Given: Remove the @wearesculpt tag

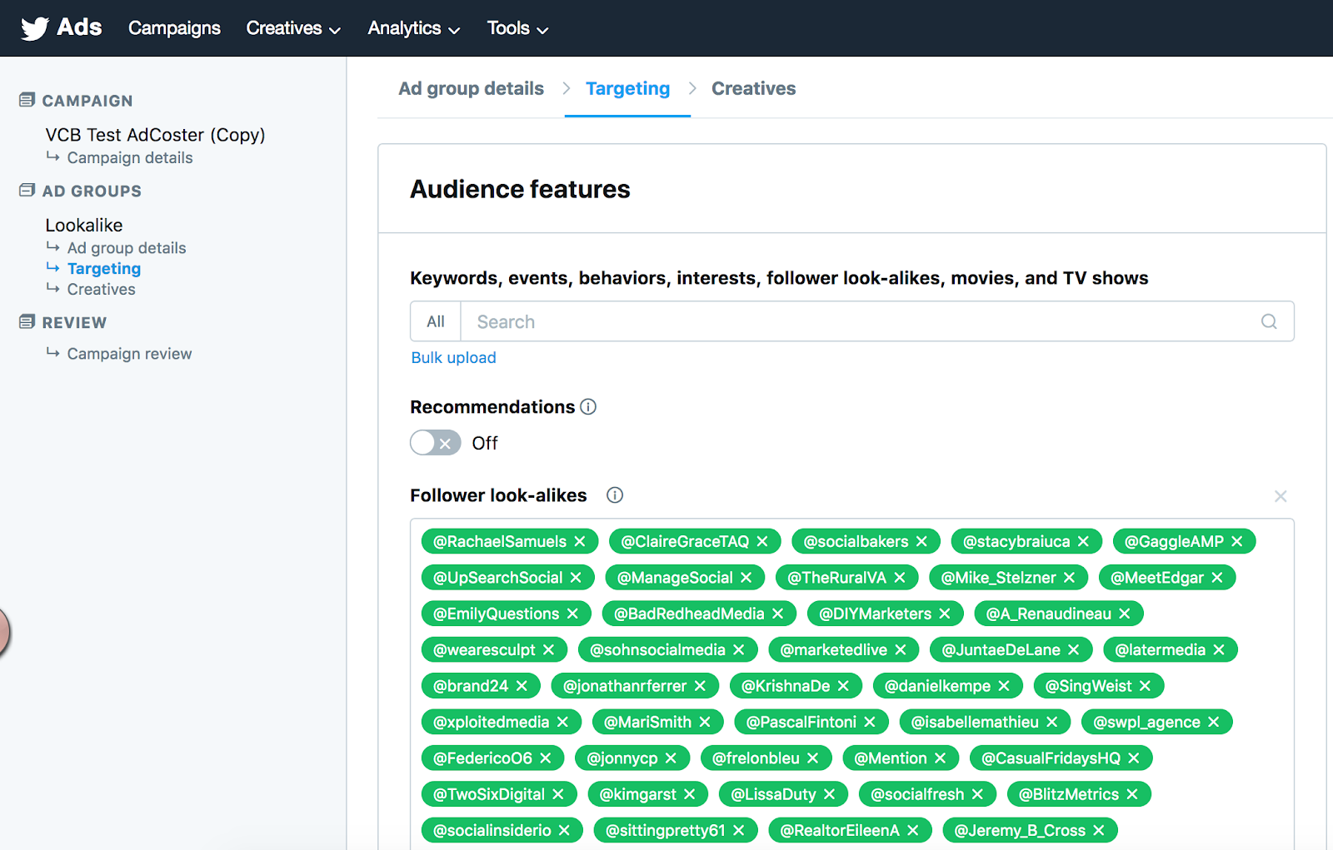Looking at the screenshot, I should point(548,650).
